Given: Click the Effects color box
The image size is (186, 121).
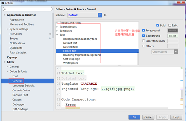Looking at the screenshot, I should (x=173, y=46).
